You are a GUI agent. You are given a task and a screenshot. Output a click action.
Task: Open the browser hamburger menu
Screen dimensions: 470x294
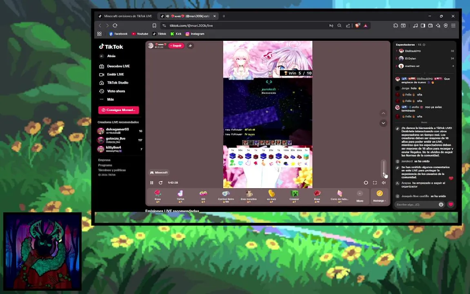453,25
